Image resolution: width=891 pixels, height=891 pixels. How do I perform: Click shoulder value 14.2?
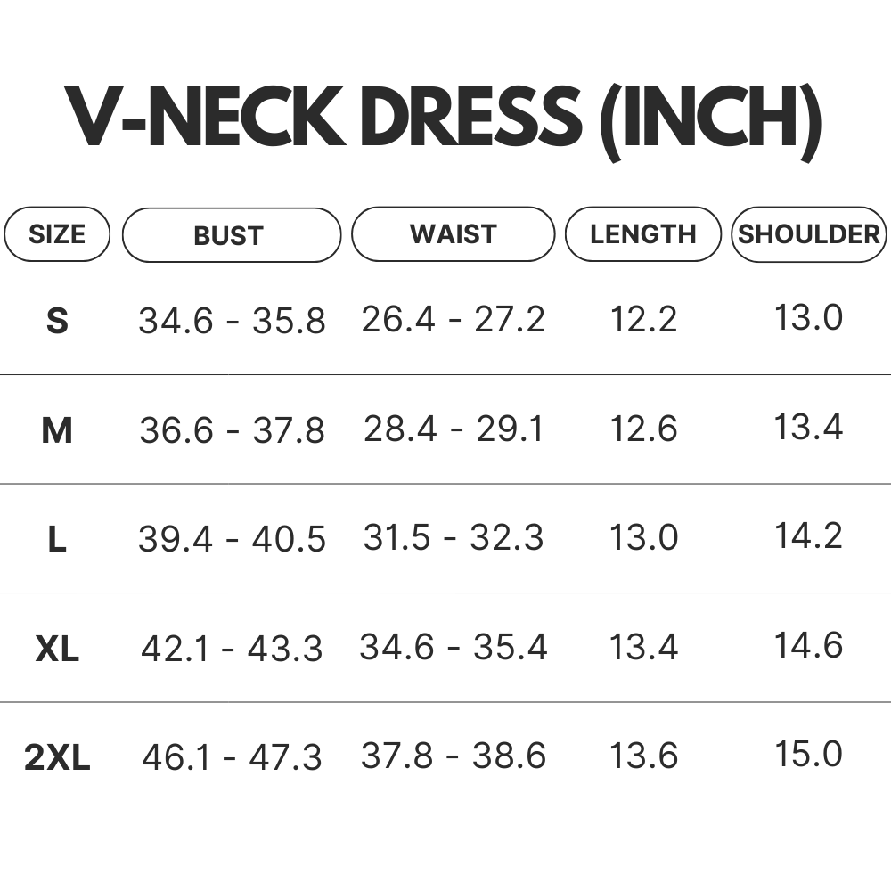point(809,535)
